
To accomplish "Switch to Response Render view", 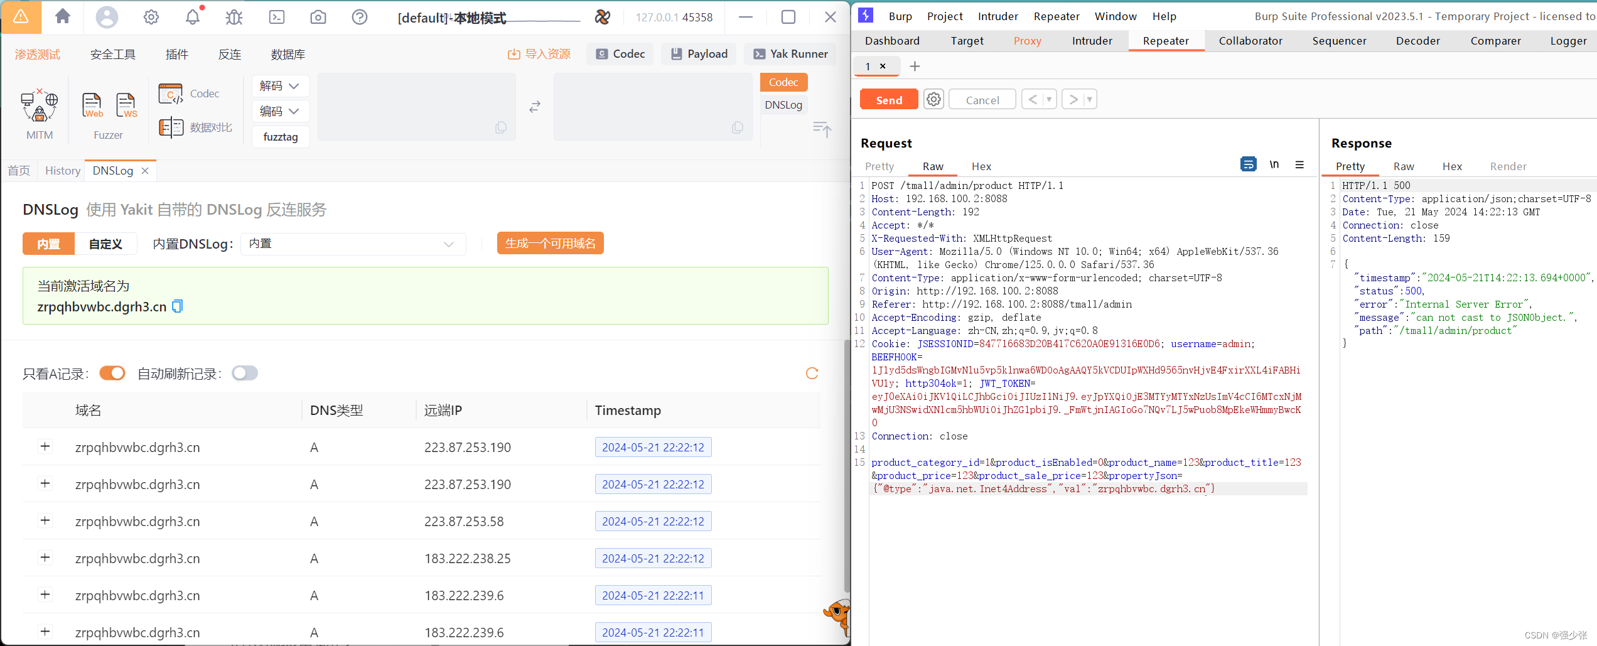I will point(1508,166).
